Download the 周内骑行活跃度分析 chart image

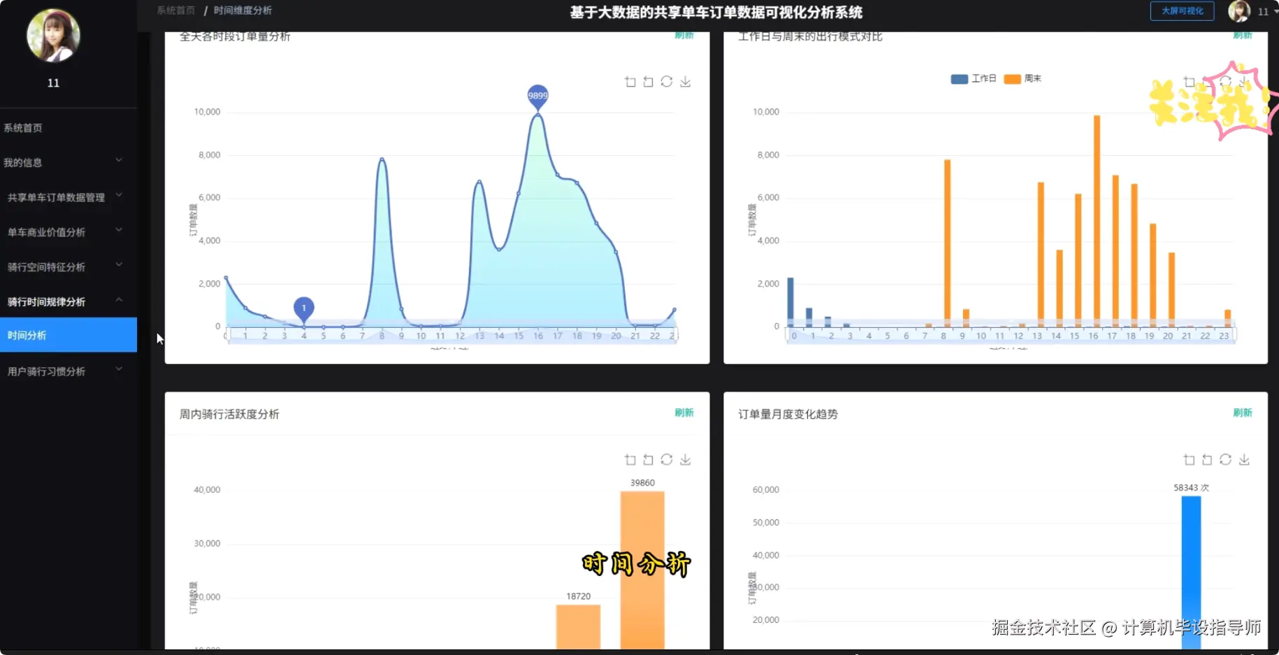(686, 459)
